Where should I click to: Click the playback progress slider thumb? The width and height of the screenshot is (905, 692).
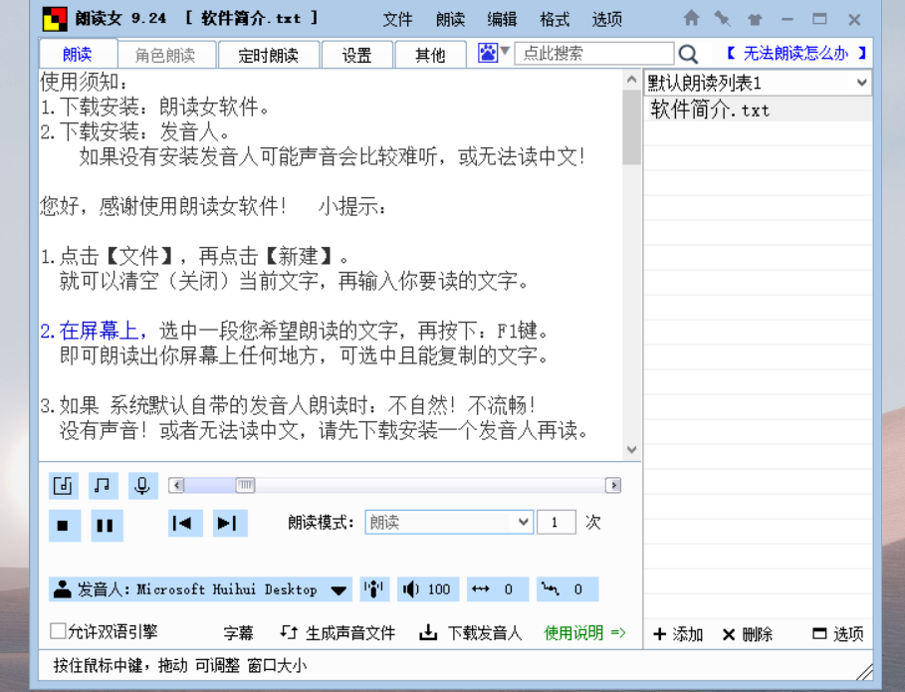click(245, 486)
